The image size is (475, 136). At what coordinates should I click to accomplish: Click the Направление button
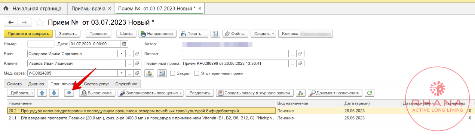[157, 33]
